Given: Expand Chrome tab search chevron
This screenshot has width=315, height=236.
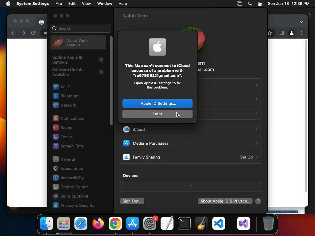Looking at the screenshot, I should [301, 22].
